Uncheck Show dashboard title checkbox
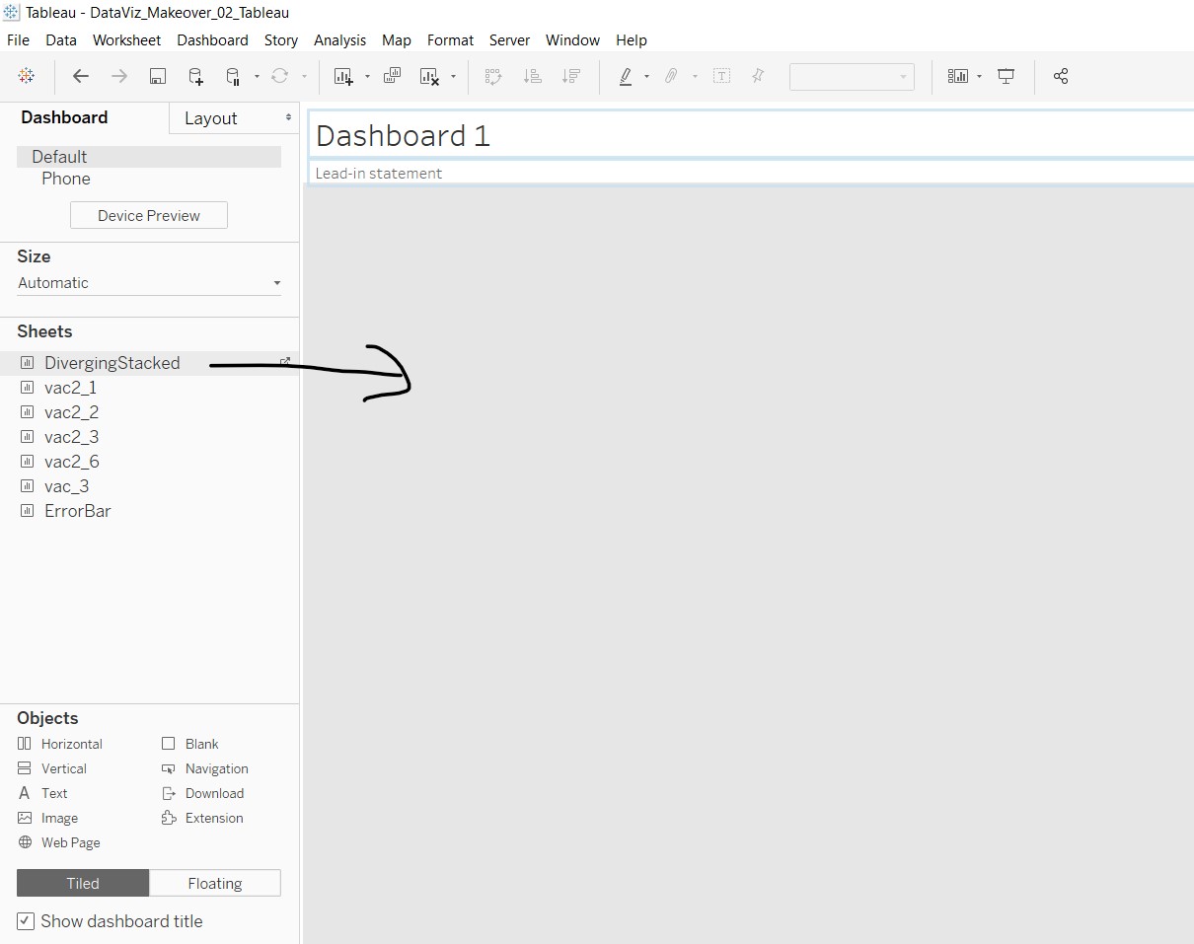The height and width of the screenshot is (944, 1194). 26,921
